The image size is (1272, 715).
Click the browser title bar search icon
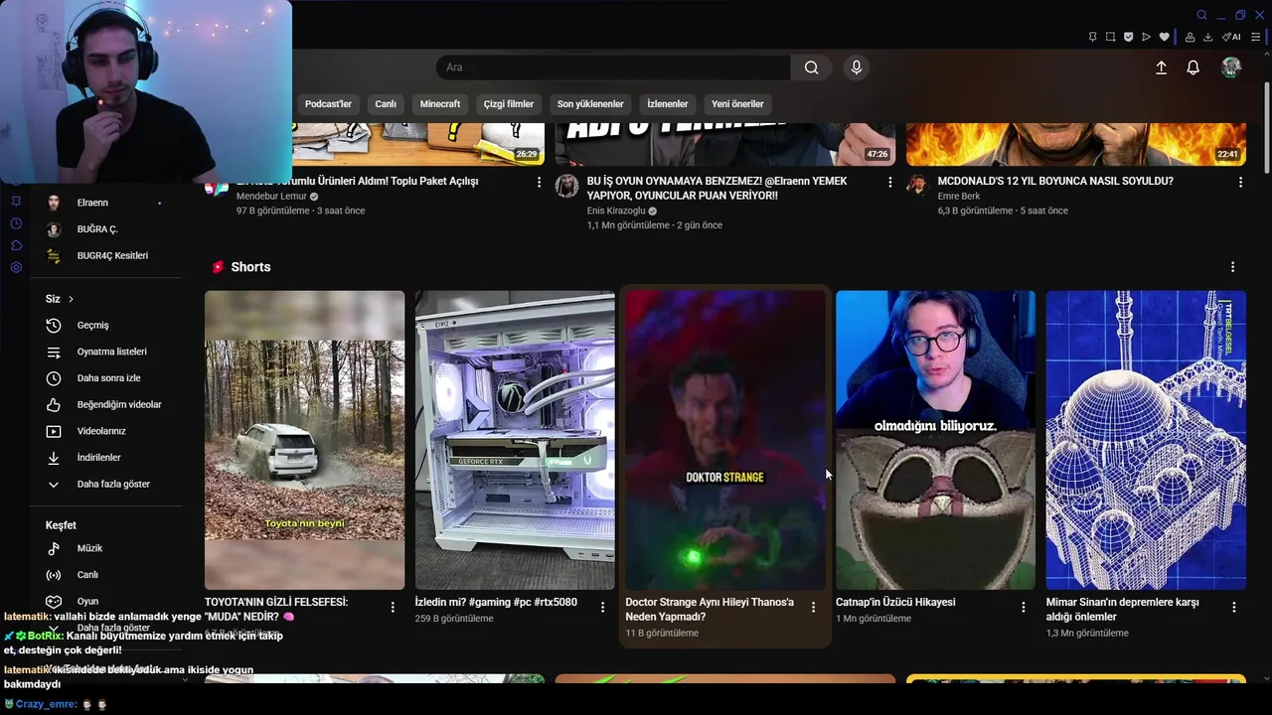[1201, 15]
